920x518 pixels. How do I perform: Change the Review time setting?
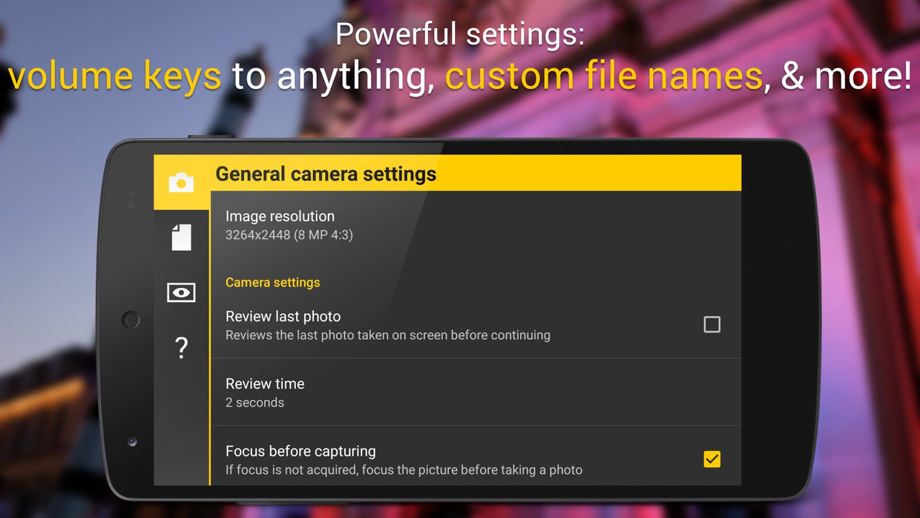click(476, 393)
